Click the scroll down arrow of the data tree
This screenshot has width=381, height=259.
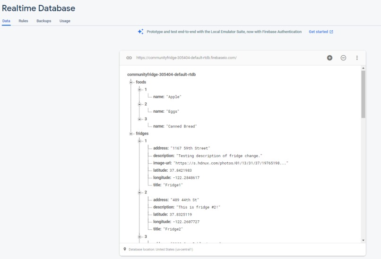(x=363, y=240)
